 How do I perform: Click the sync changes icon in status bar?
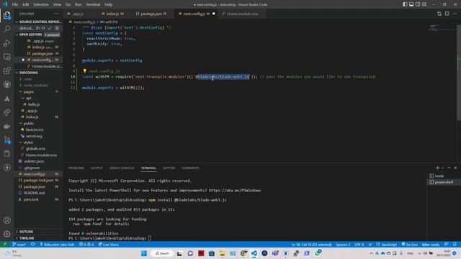tap(32, 245)
